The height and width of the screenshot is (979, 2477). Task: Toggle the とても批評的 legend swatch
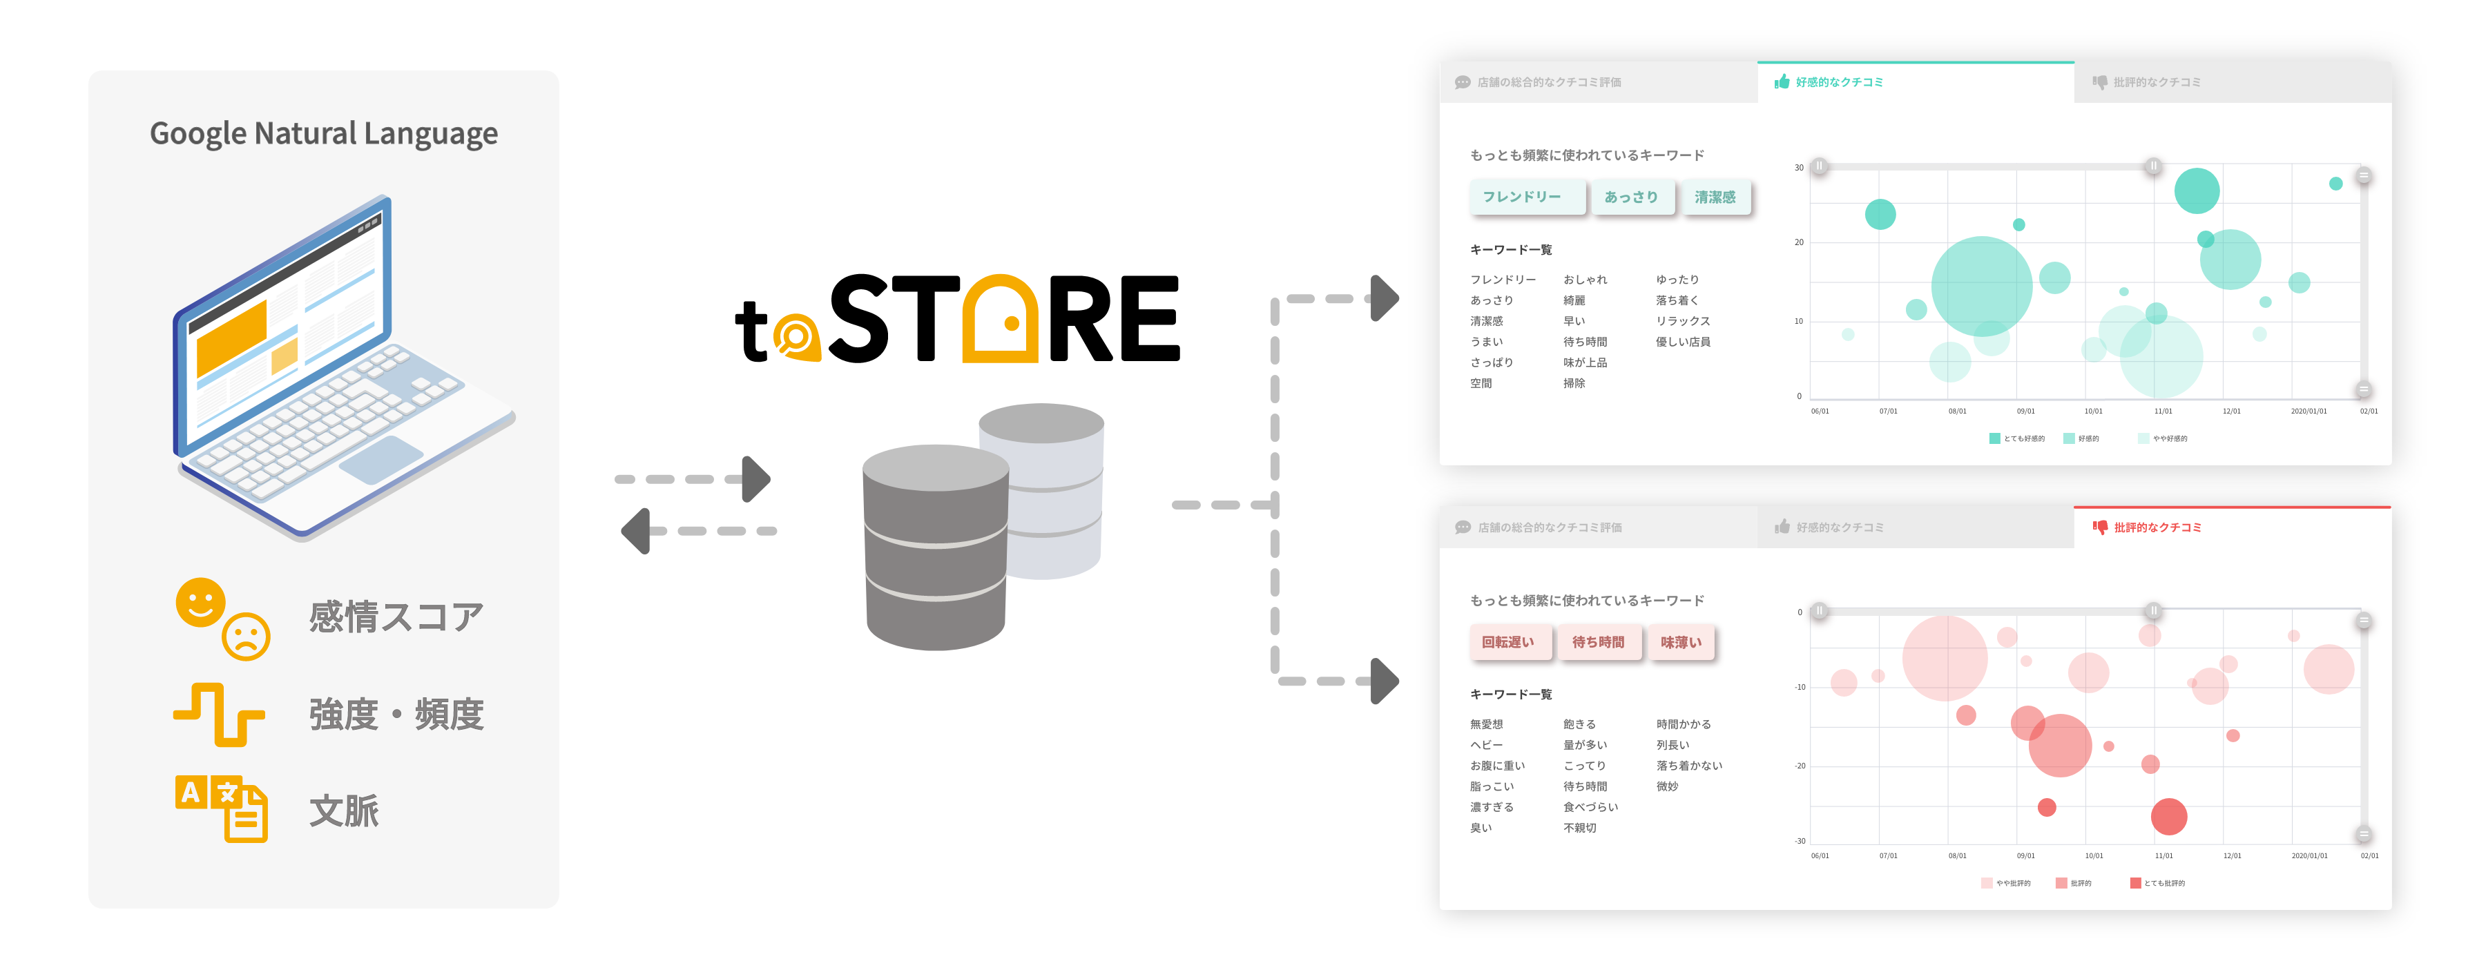2136,883
